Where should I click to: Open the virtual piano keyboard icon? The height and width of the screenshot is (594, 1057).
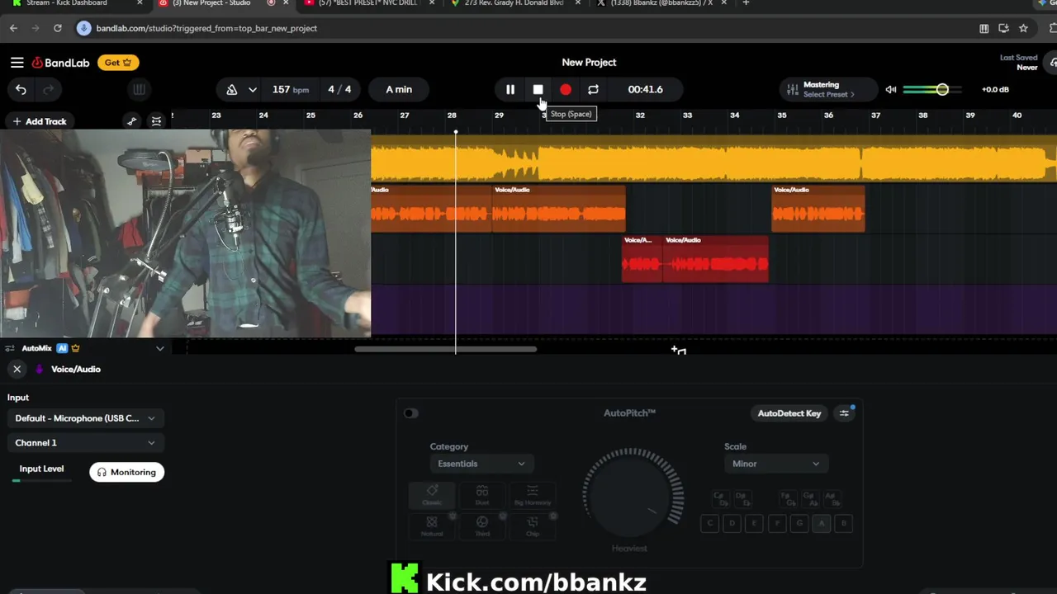pos(139,90)
